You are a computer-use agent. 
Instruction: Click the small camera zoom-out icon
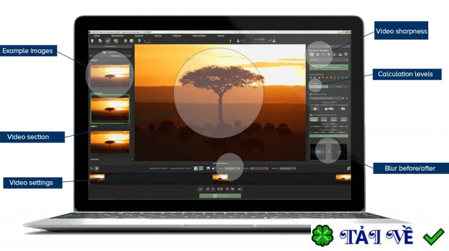(x=238, y=41)
